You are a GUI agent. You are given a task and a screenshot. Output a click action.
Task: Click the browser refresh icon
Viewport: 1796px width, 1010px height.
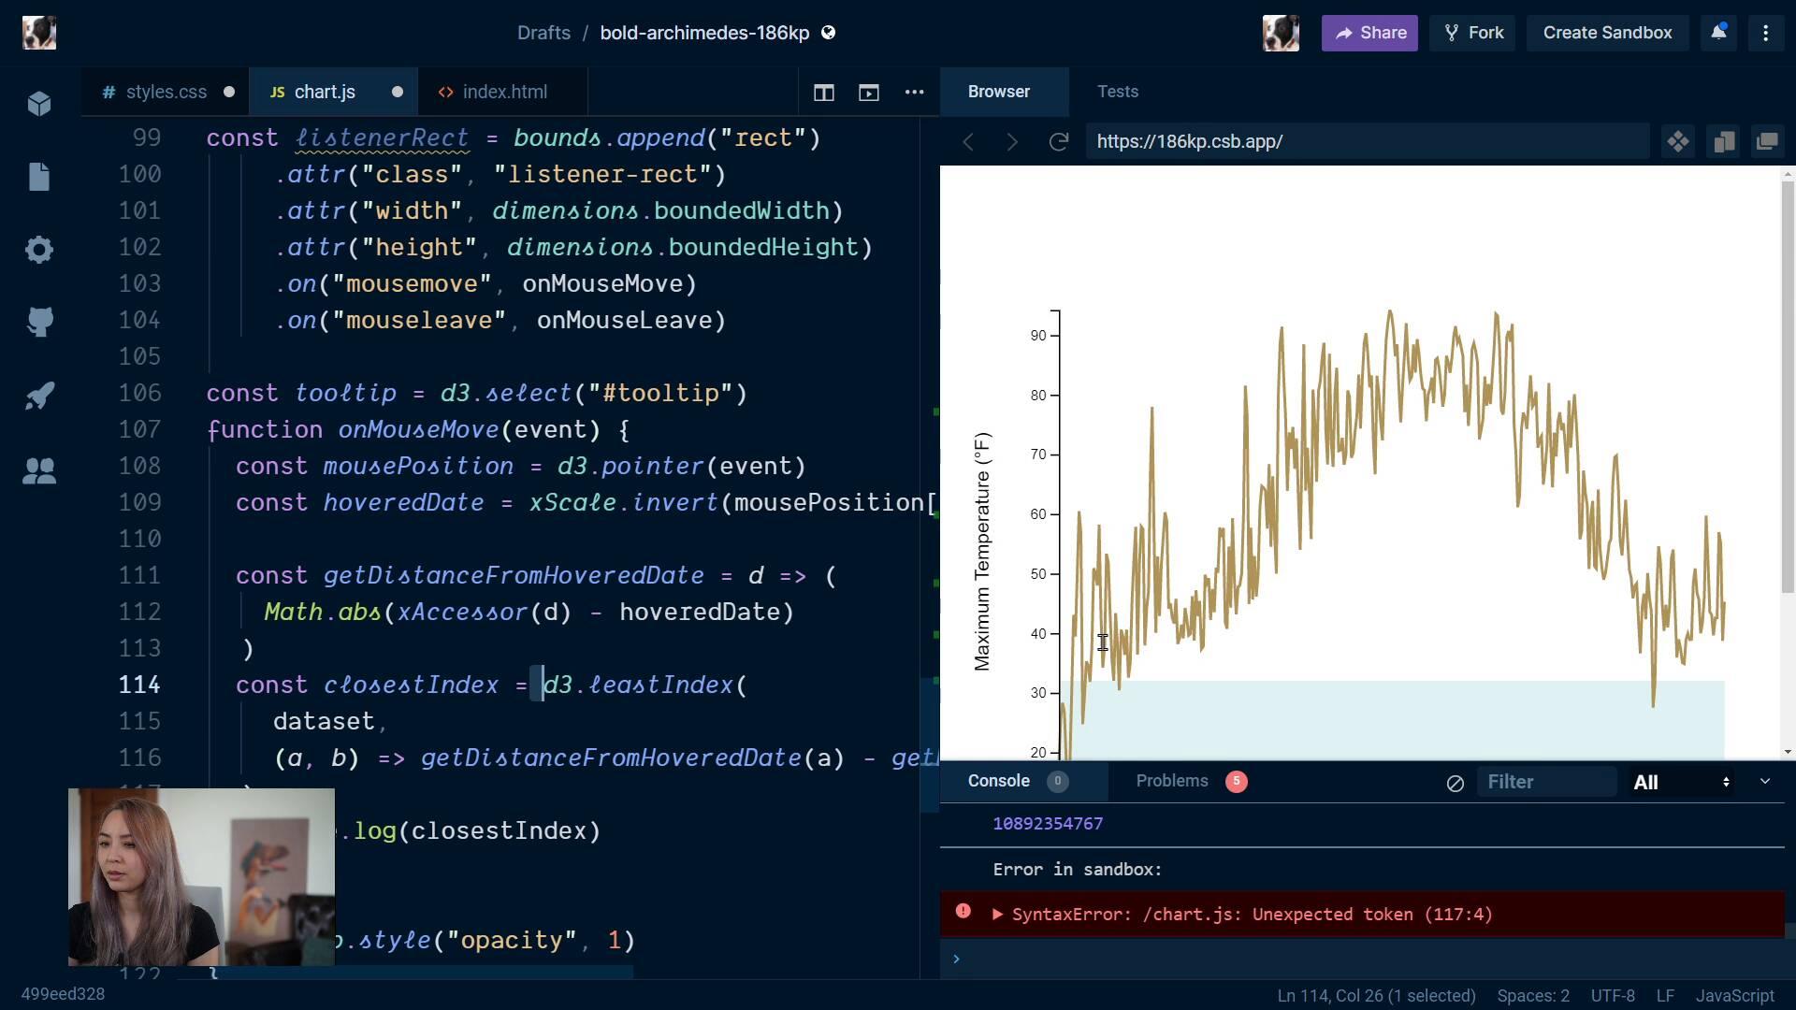pos(1056,140)
